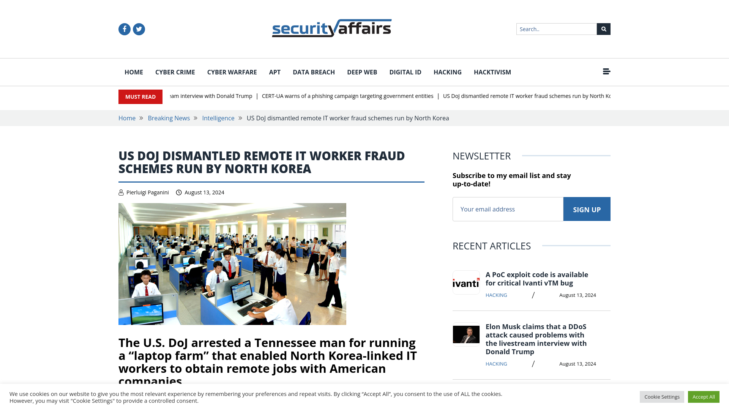Image resolution: width=729 pixels, height=410 pixels.
Task: Select the CYBER CRIME menu item
Action: click(175, 72)
